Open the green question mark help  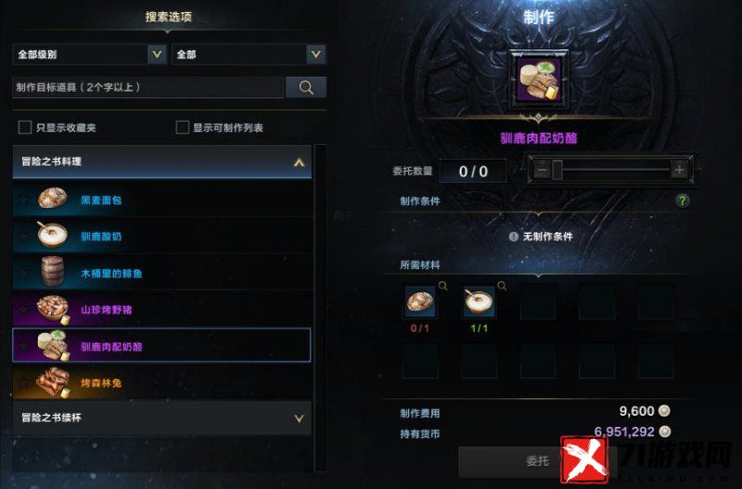[x=683, y=200]
